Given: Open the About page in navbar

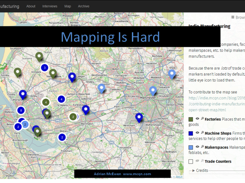Looking at the screenshot, I should pos(31,6).
